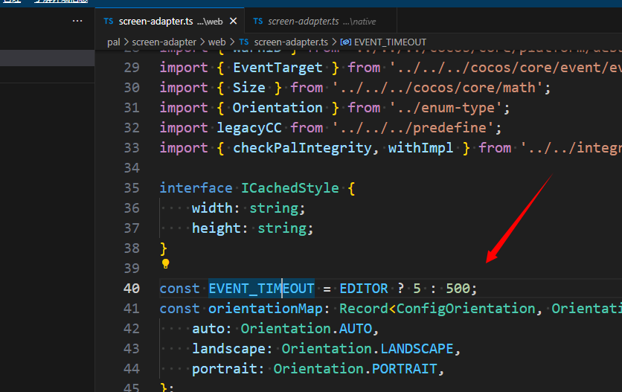Screen dimensions: 622x392
Task: Click 'screen-adapter' folder in breadcrumb
Action: 164,42
